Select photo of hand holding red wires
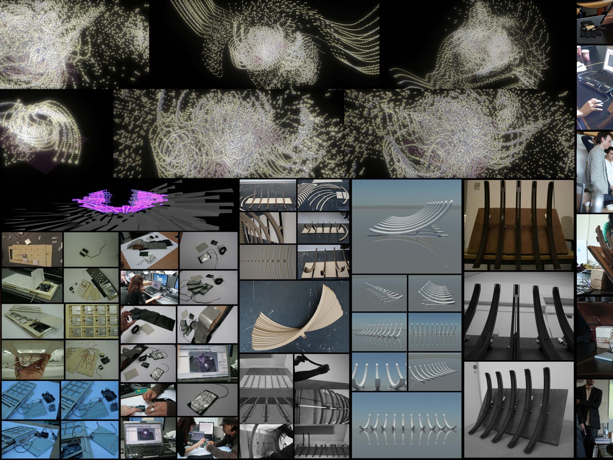 click(x=32, y=359)
